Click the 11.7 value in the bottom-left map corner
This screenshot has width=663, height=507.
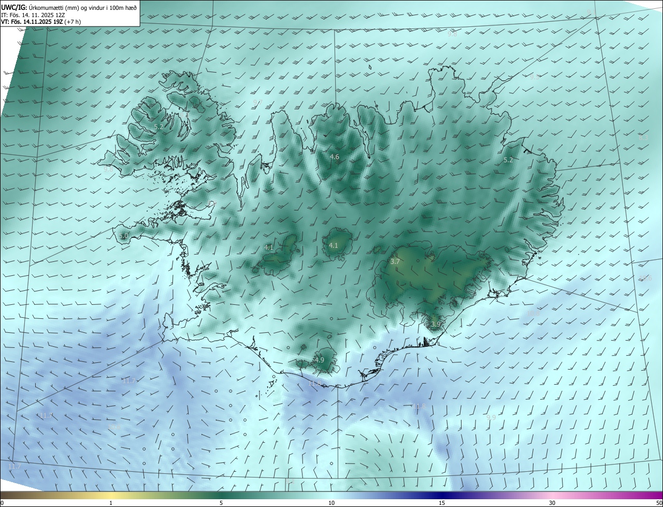click(15, 467)
